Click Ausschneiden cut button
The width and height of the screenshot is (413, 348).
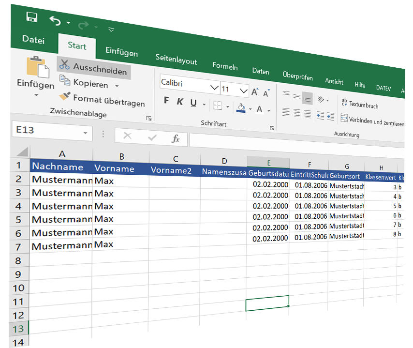[93, 68]
